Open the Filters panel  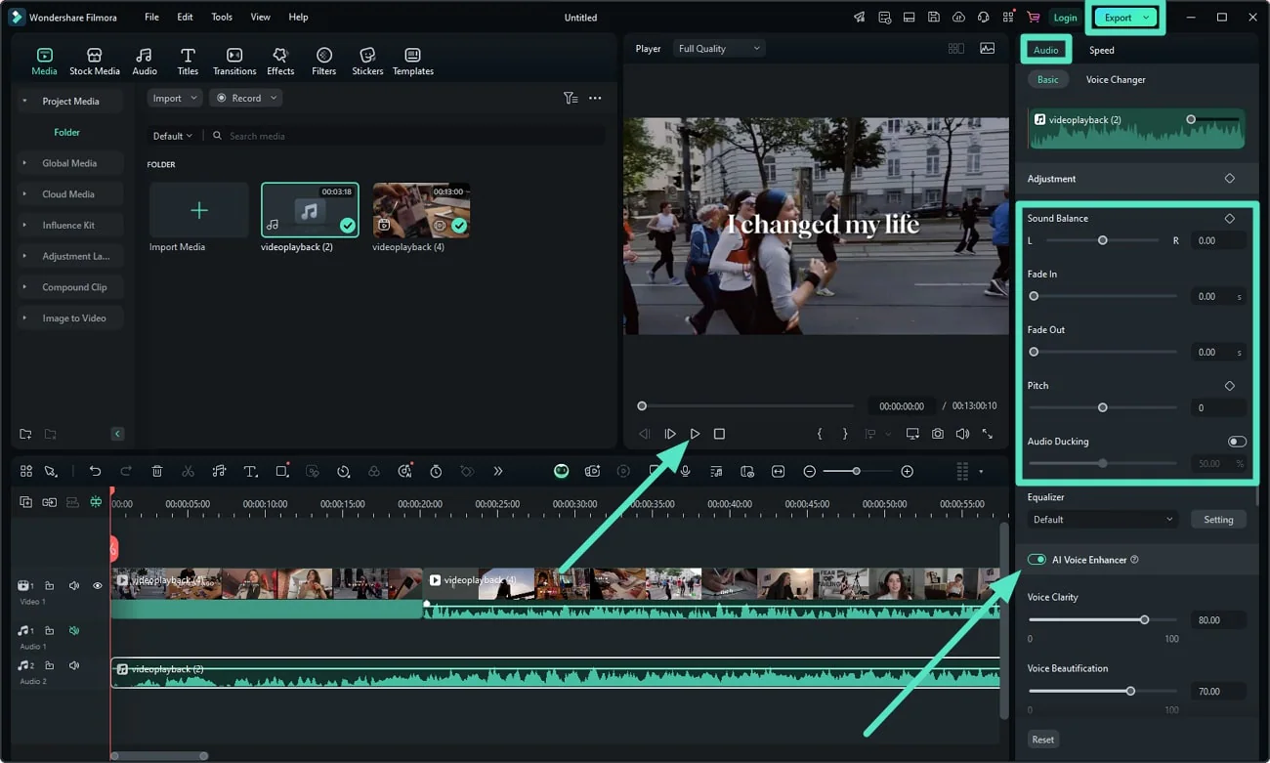coord(323,61)
